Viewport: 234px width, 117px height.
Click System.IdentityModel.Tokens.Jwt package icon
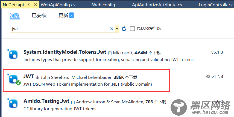click(x=13, y=54)
